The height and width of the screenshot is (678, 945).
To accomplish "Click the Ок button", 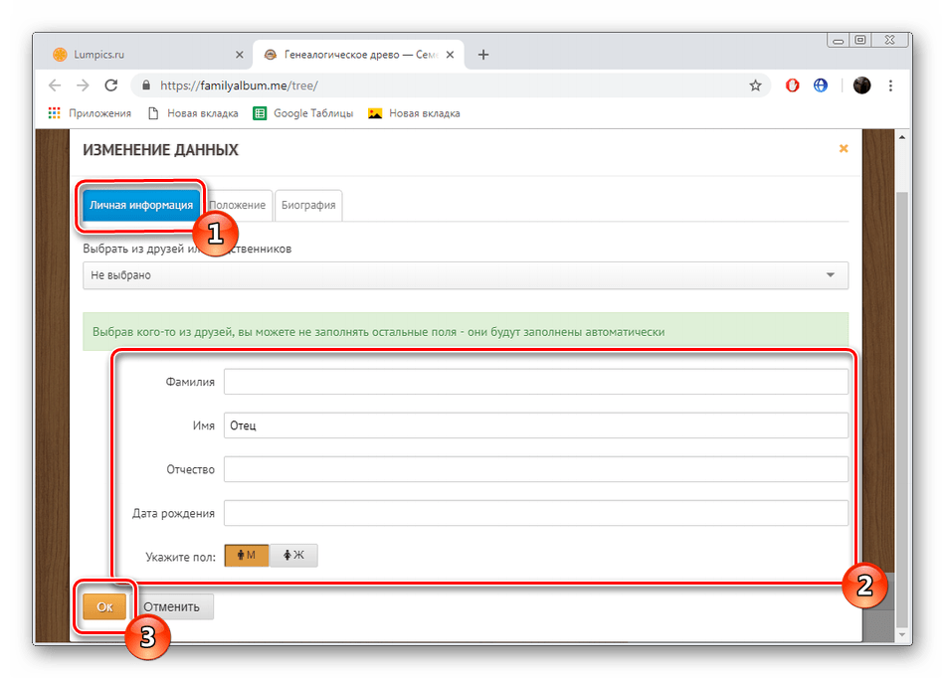I will pyautogui.click(x=104, y=607).
